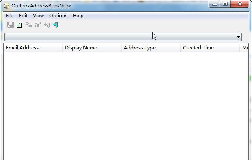This screenshot has width=252, height=160.
Task: Sort by Address Type column
Action: [x=151, y=48]
